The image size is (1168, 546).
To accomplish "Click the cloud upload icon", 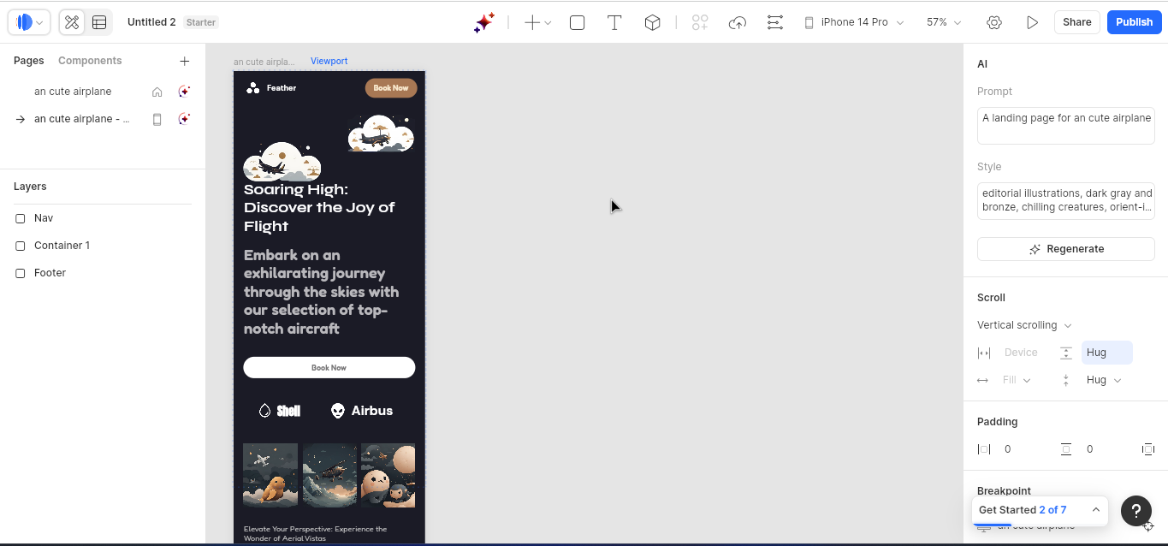I will pyautogui.click(x=738, y=23).
